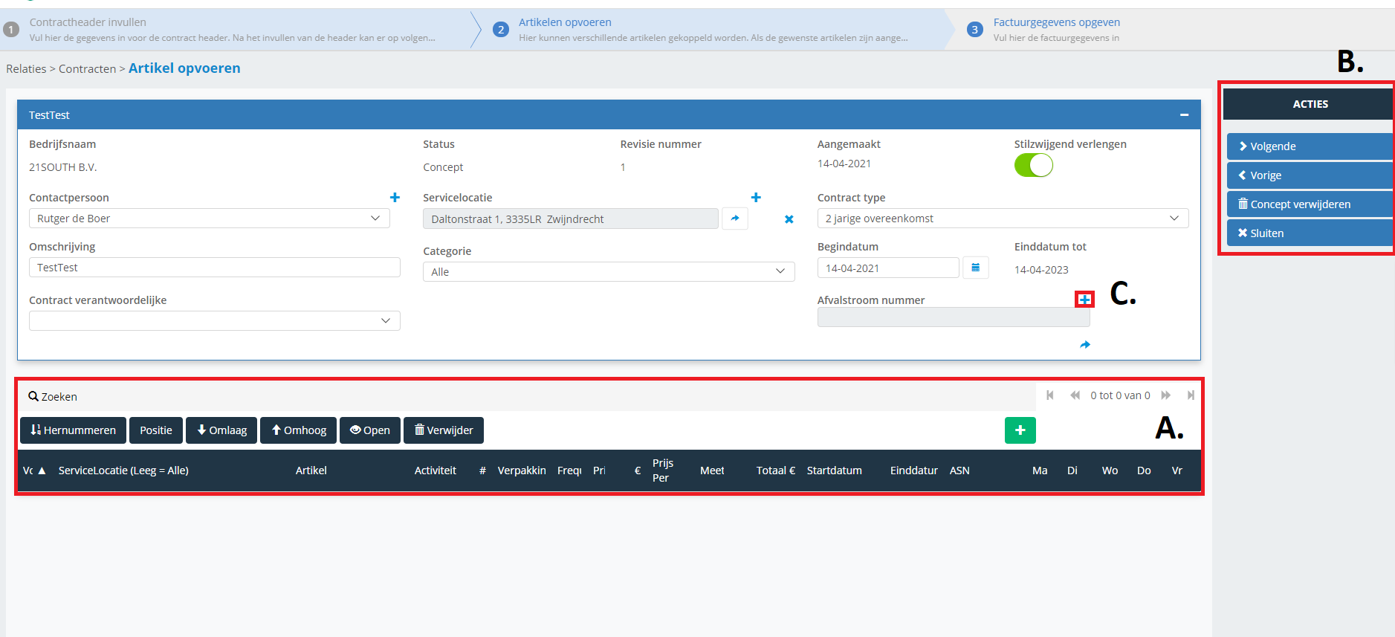Sort by ASN column header

[959, 471]
